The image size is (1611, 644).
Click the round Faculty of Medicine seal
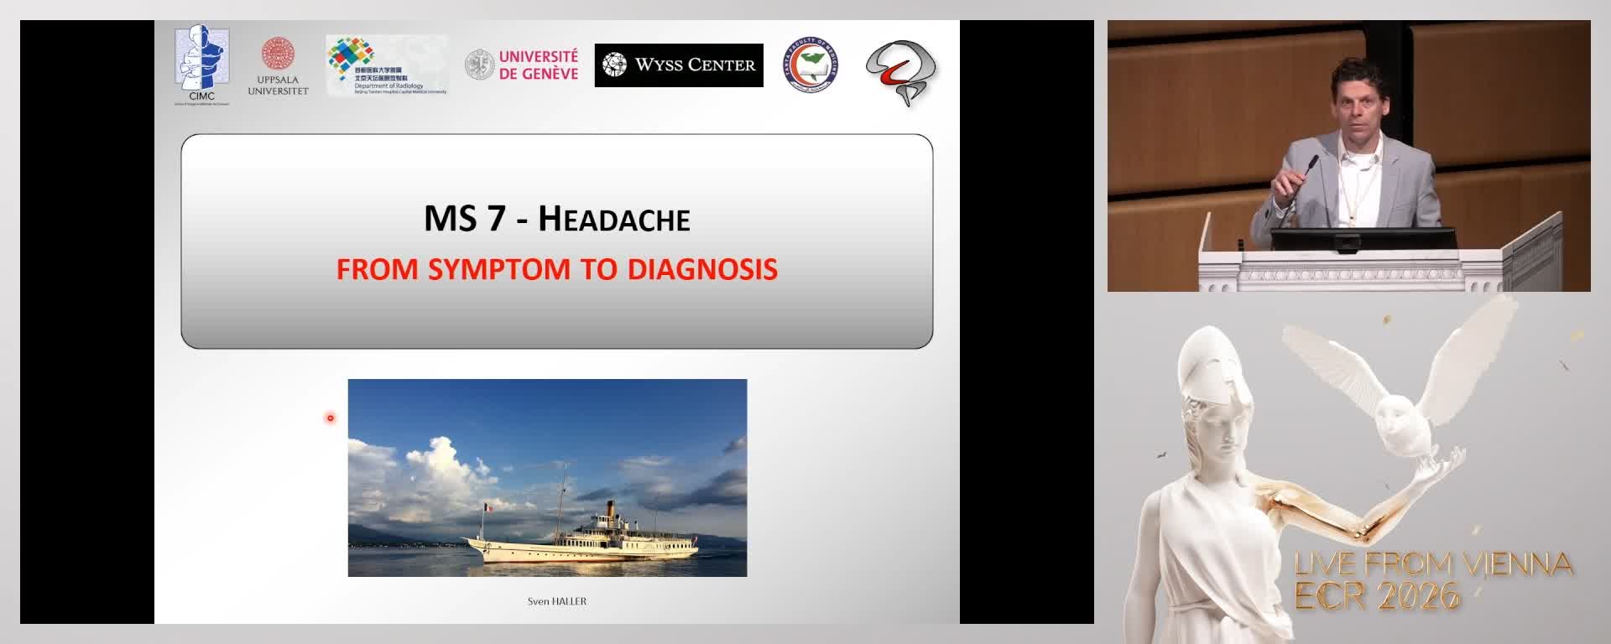pyautogui.click(x=811, y=65)
